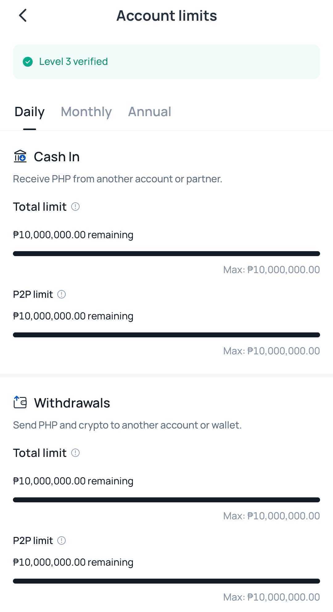Click the Account limits page title
Screen dimensions: 333x612
pos(166,15)
